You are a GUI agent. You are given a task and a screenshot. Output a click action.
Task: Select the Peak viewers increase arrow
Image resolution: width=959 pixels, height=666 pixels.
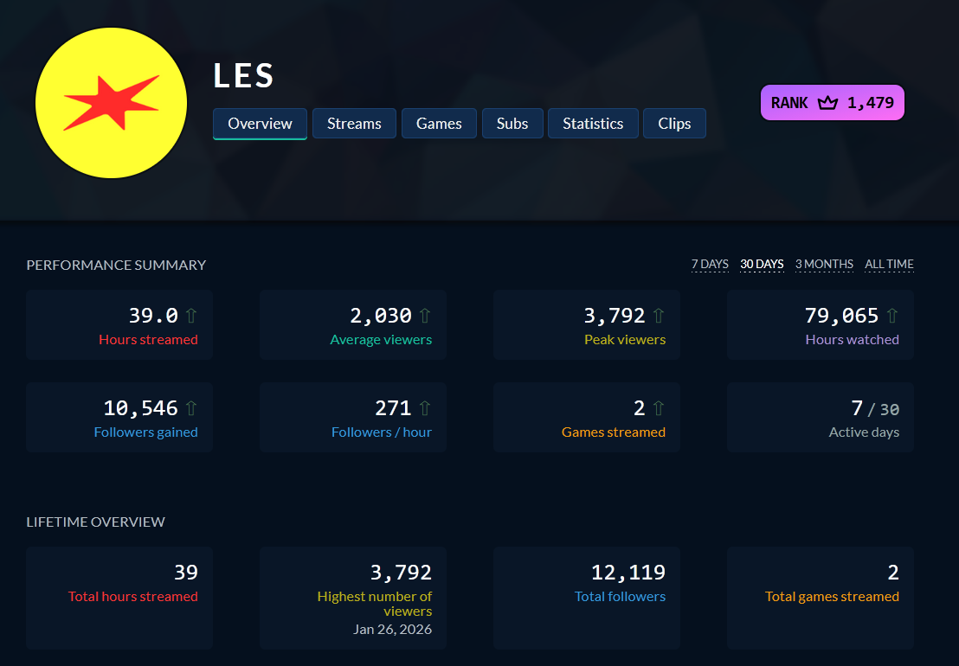pyautogui.click(x=658, y=315)
